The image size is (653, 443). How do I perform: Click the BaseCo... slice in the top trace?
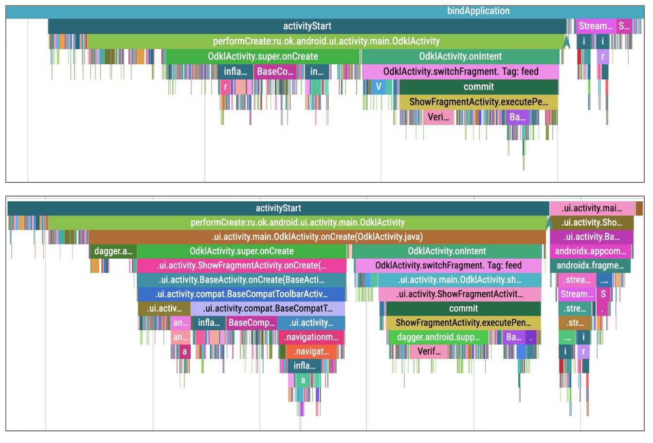pos(275,71)
